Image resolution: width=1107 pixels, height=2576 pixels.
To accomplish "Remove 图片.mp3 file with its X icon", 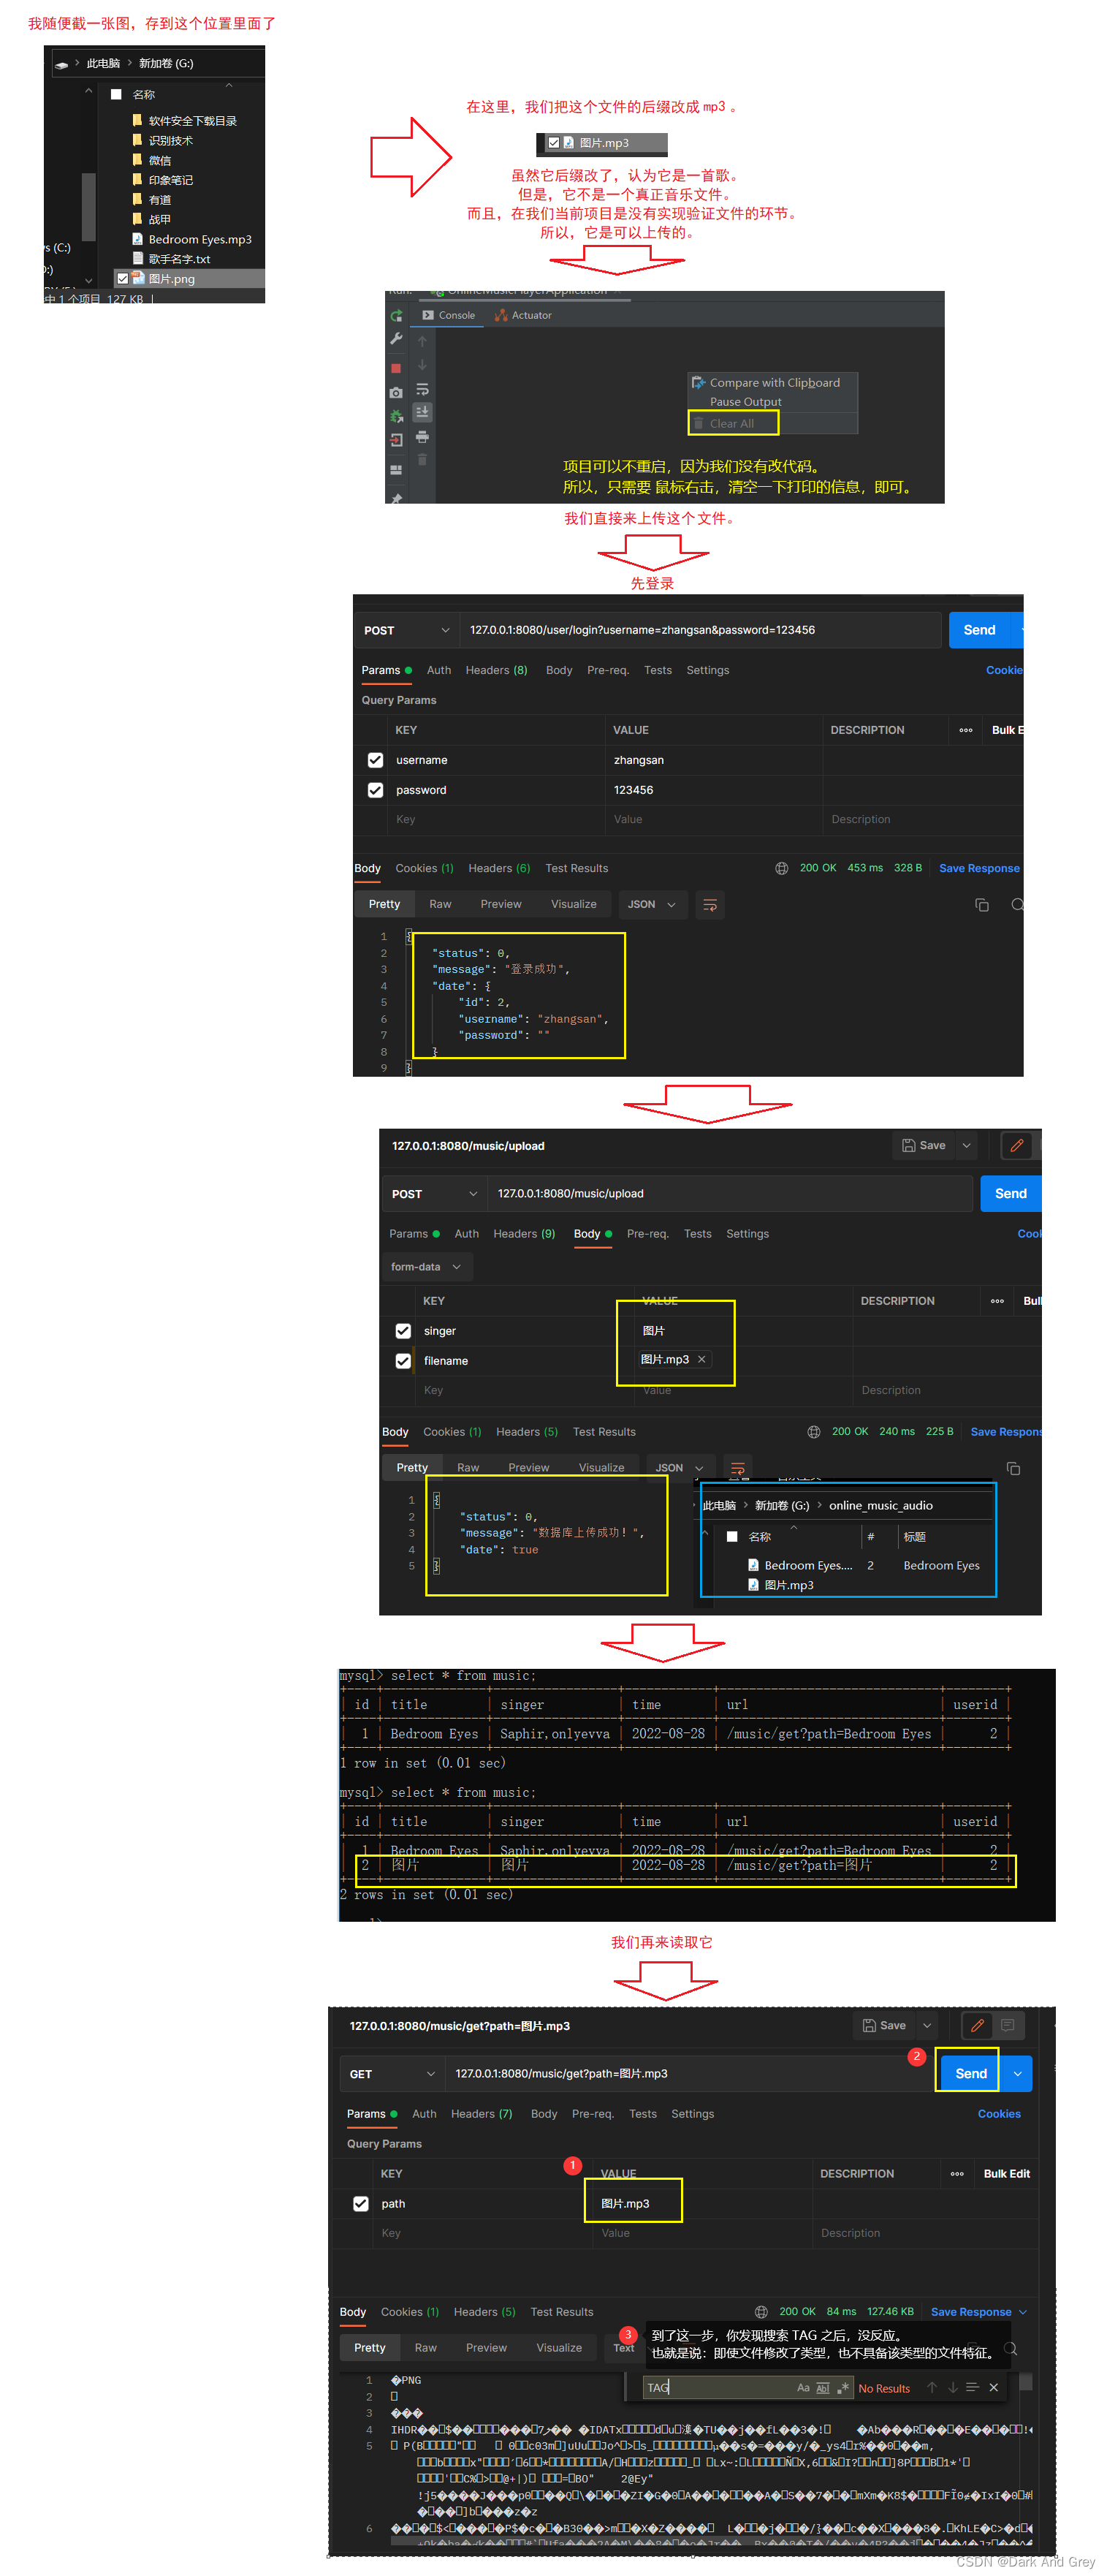I will pos(702,1360).
